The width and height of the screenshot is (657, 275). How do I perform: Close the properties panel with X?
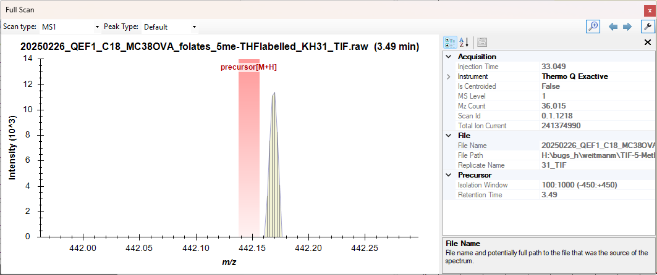pos(648,43)
